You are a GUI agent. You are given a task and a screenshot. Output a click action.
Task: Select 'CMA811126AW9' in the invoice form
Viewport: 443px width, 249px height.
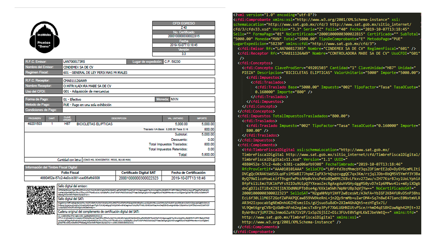click(75, 80)
